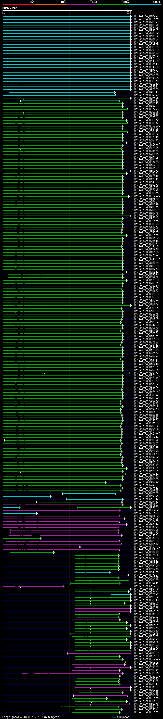The image size is (163, 719).
Task: Click the orange ~40% identity legend segment
Action: coord(50,5)
